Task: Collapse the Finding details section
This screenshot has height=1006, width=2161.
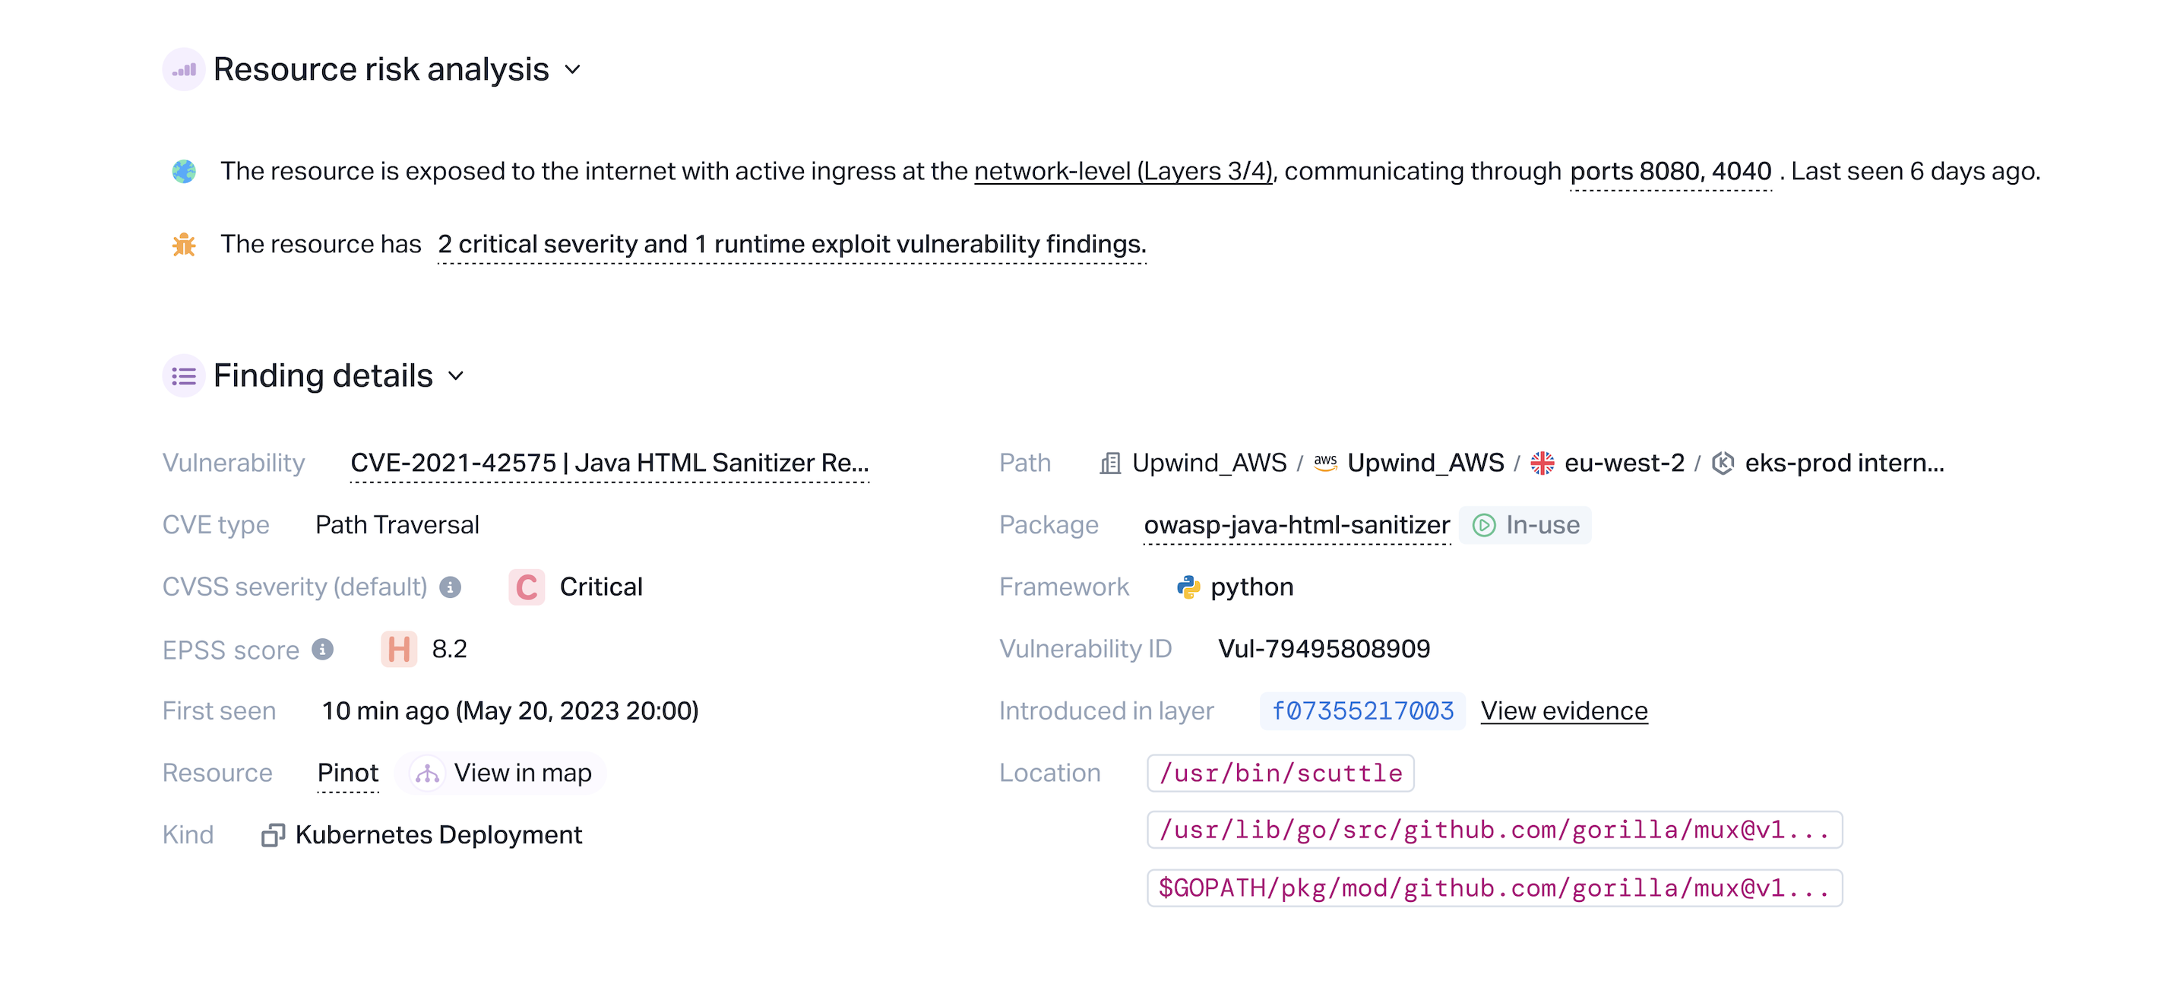Action: [455, 378]
